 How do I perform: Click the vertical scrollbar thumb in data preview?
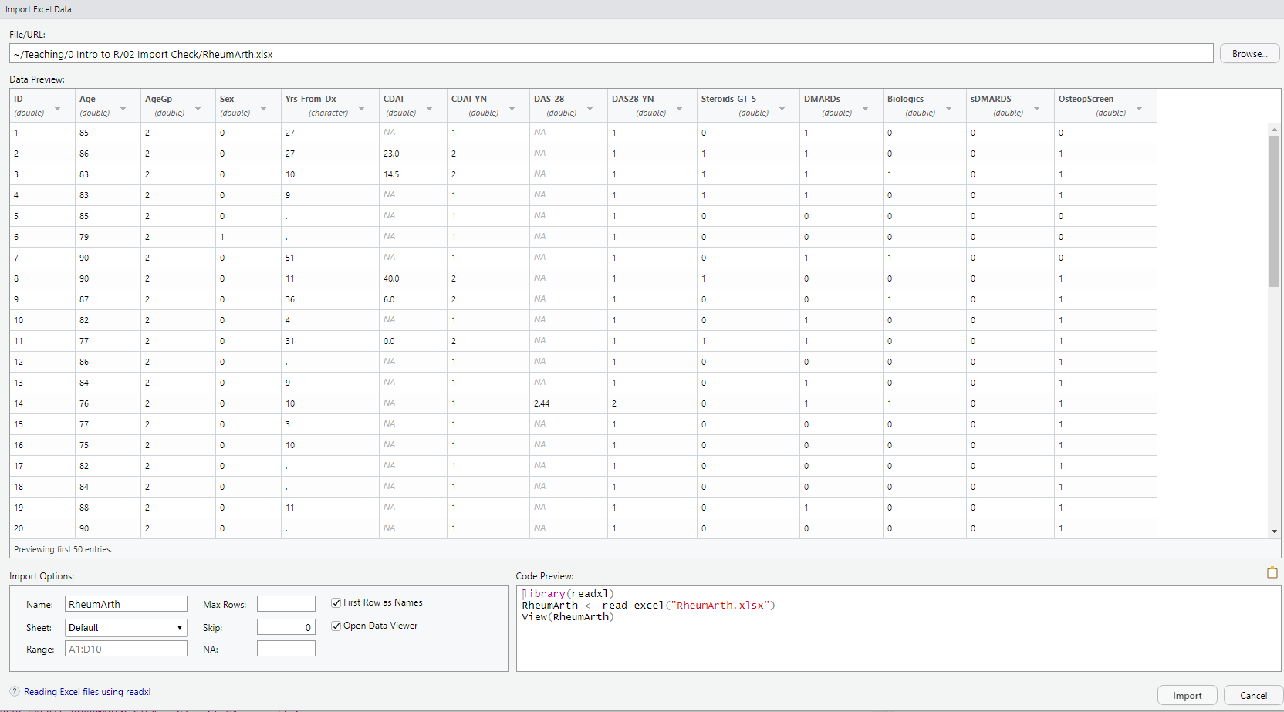(x=1274, y=210)
